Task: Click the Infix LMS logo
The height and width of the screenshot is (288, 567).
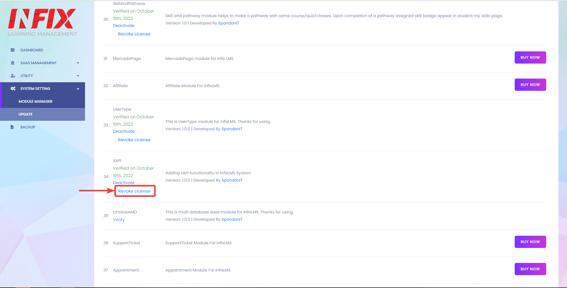Action: point(42,22)
